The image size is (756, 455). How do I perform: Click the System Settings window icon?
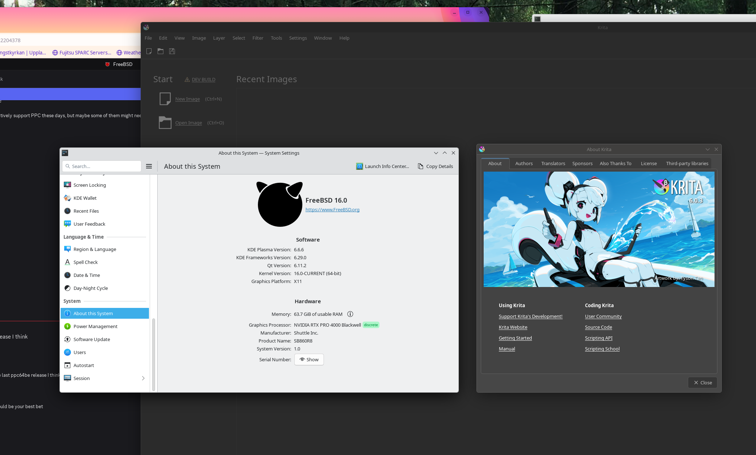65,153
